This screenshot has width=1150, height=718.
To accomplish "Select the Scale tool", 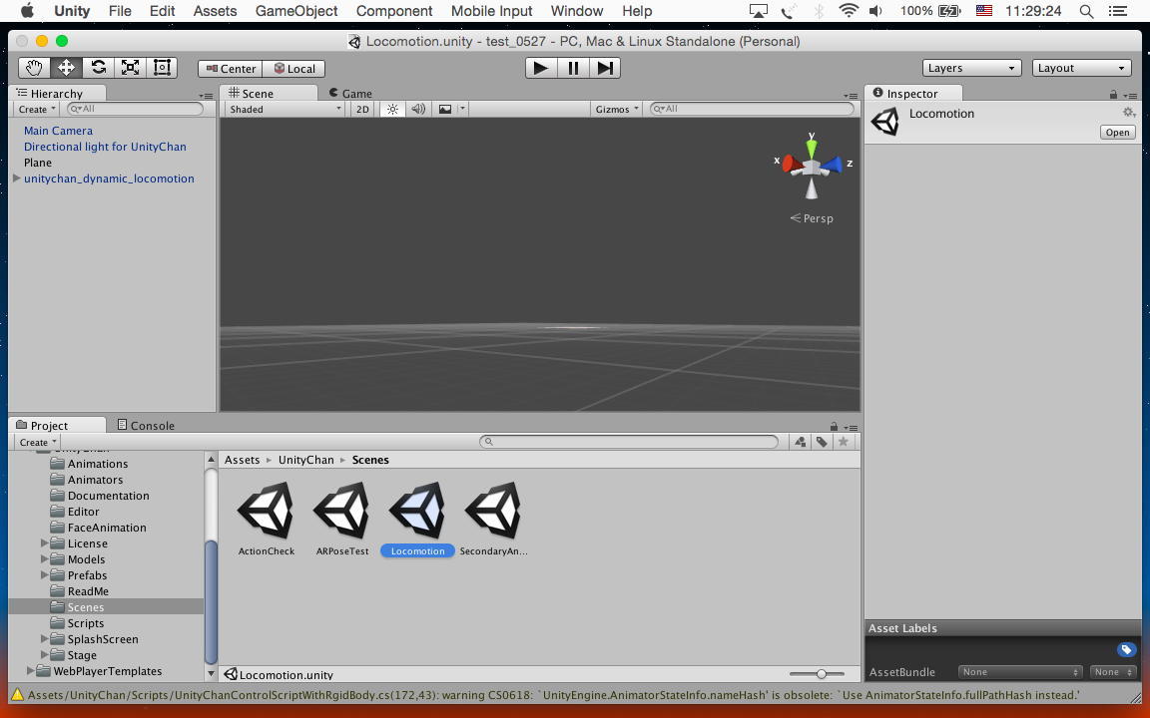I will pyautogui.click(x=131, y=68).
